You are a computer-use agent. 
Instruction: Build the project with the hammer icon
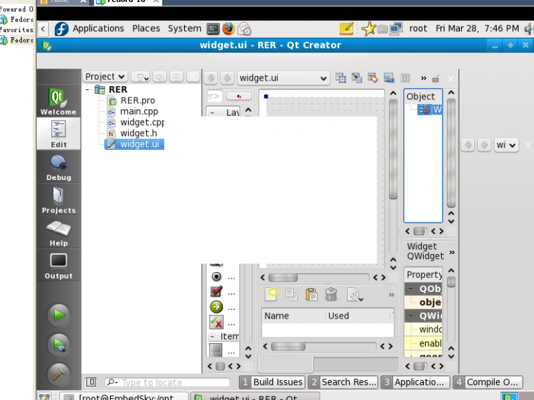(x=59, y=374)
